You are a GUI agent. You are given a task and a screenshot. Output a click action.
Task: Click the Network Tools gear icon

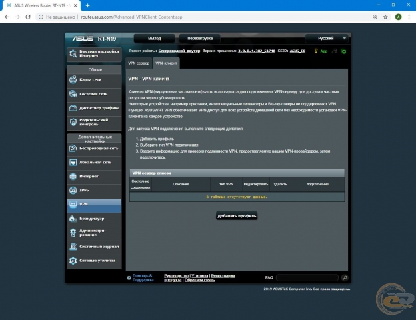pyautogui.click(x=73, y=261)
